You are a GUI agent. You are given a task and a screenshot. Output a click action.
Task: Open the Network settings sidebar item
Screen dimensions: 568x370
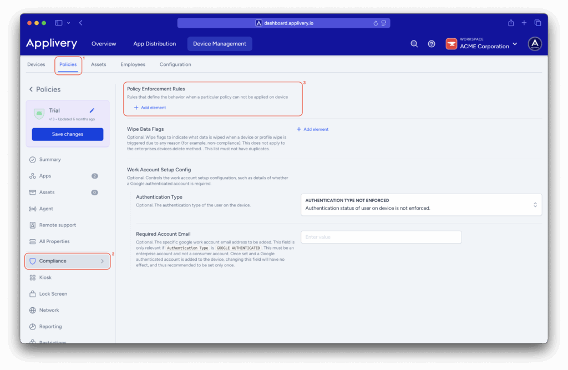[x=49, y=310]
